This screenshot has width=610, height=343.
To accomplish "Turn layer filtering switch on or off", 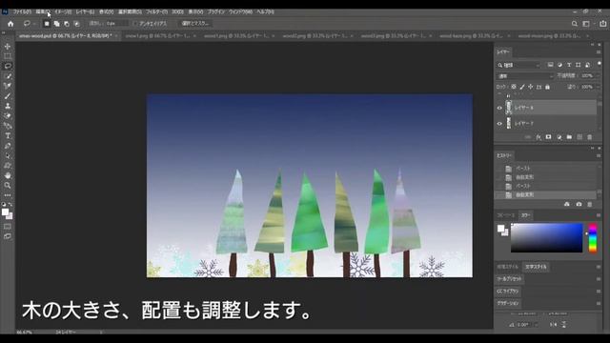I will (600, 64).
